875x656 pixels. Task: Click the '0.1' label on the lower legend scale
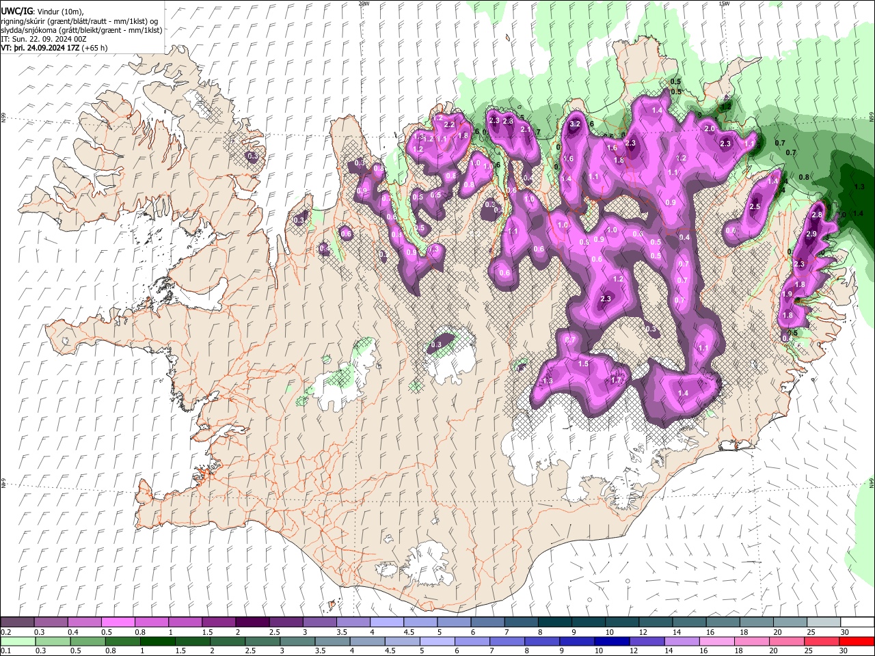(x=5, y=651)
